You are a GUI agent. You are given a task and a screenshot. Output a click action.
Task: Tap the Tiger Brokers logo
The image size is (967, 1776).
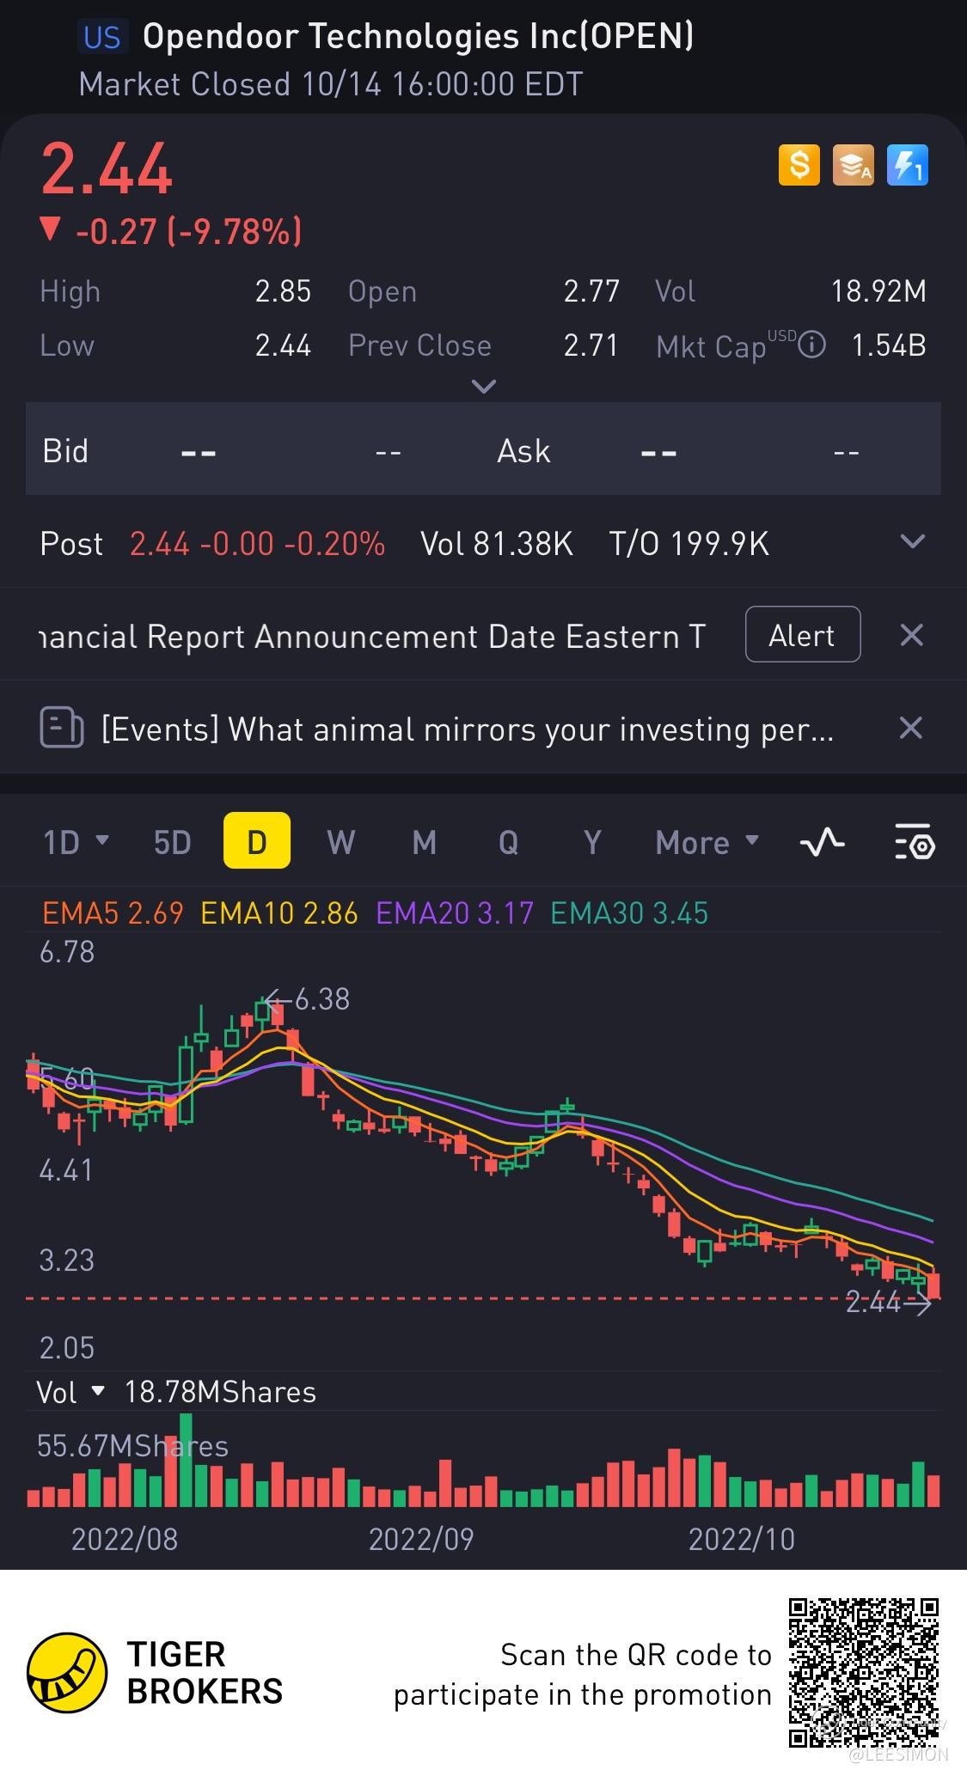(x=67, y=1672)
